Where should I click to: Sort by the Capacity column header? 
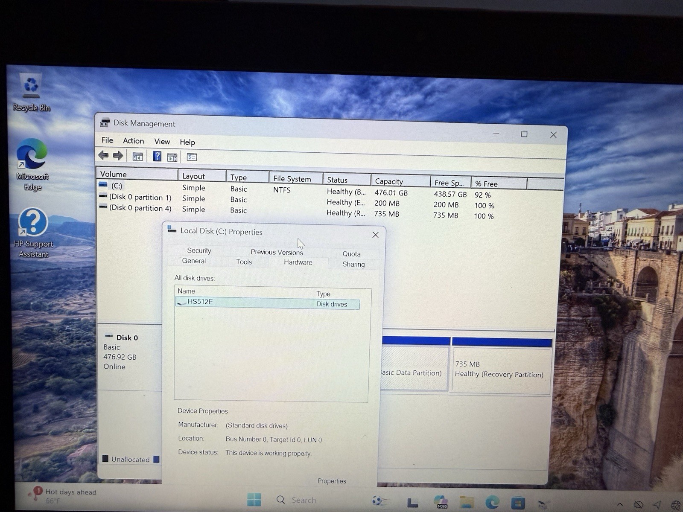[400, 181]
